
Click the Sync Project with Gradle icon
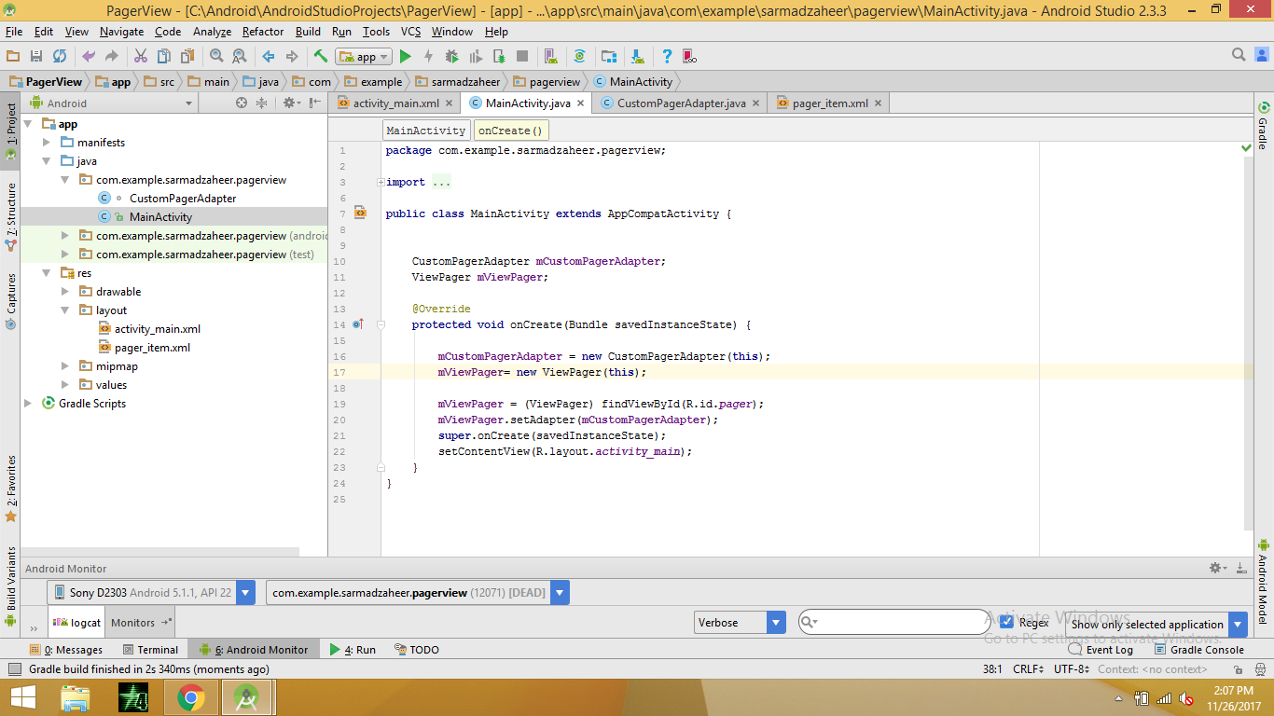click(579, 57)
